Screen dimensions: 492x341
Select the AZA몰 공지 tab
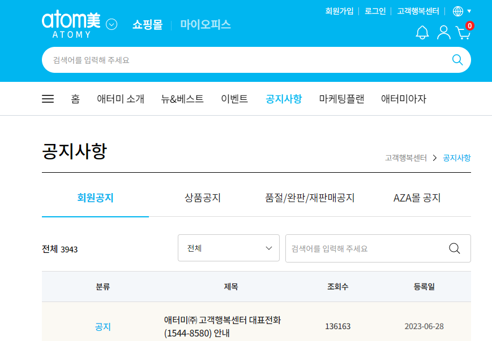(x=417, y=198)
